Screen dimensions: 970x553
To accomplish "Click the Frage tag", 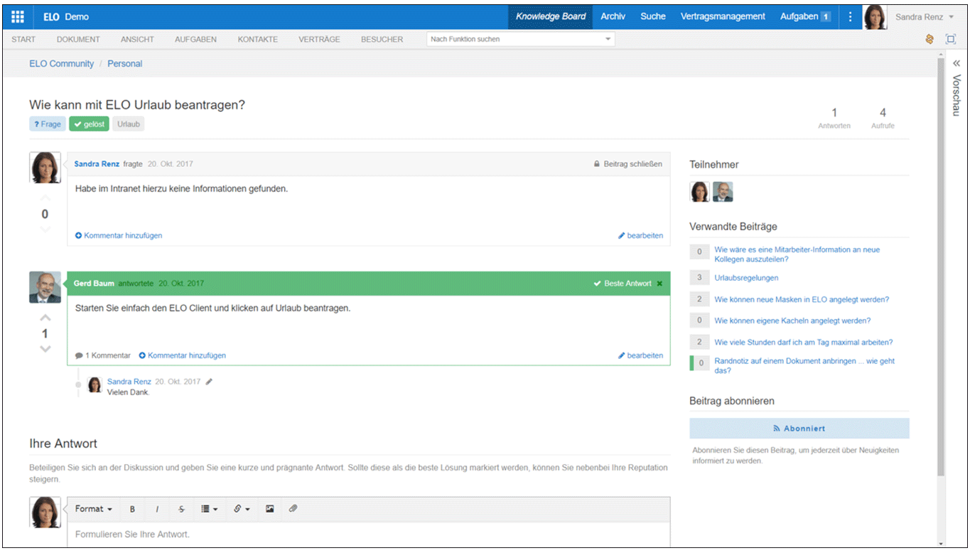I will click(x=48, y=124).
